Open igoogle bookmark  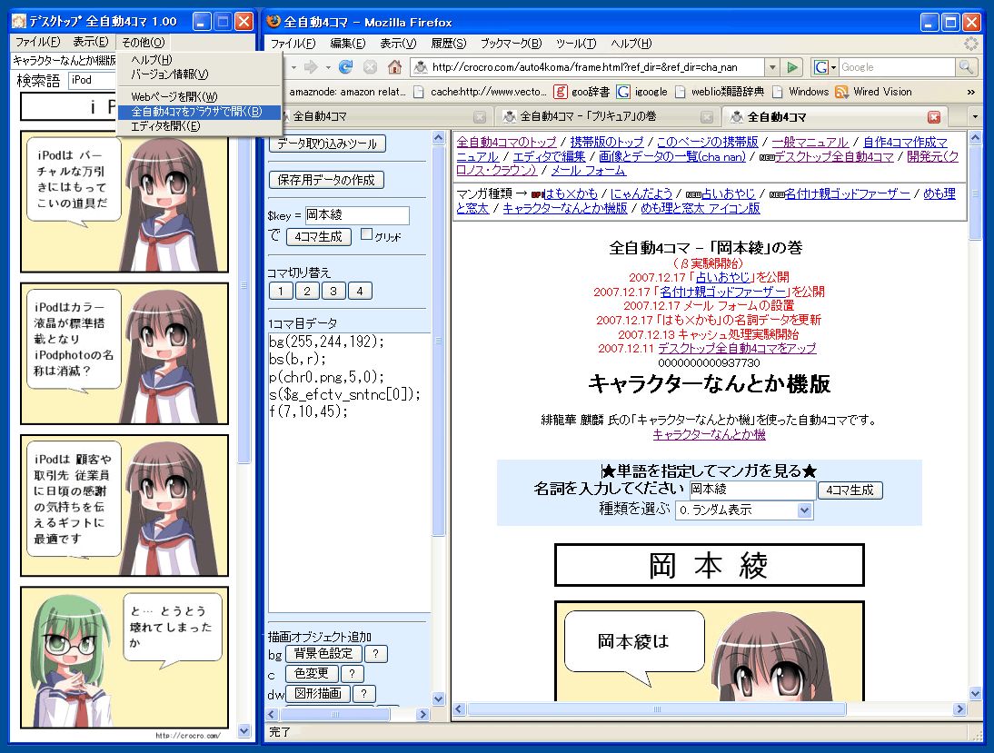pos(642,92)
